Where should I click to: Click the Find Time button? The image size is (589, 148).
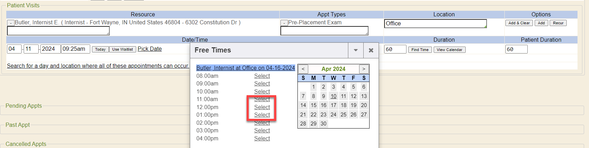click(420, 50)
